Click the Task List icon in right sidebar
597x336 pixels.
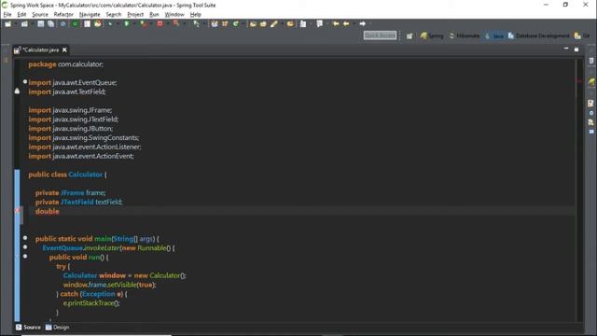pyautogui.click(x=590, y=61)
